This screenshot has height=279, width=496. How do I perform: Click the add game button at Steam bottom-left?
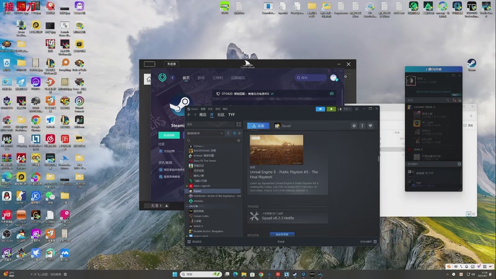pos(195,242)
